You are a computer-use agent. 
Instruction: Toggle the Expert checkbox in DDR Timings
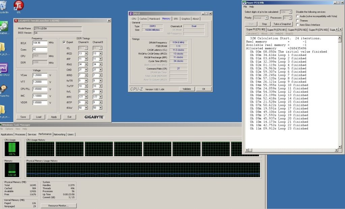click(64, 42)
